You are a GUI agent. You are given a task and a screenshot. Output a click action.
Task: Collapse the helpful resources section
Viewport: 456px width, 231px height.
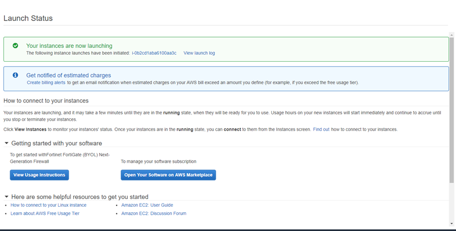(6, 197)
